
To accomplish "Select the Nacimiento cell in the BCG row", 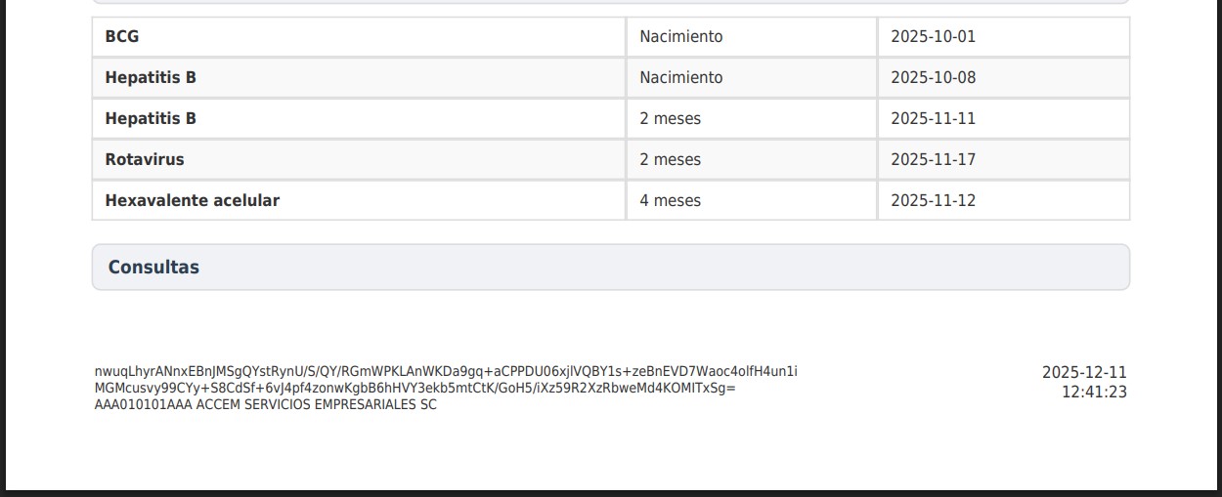I will coord(681,37).
